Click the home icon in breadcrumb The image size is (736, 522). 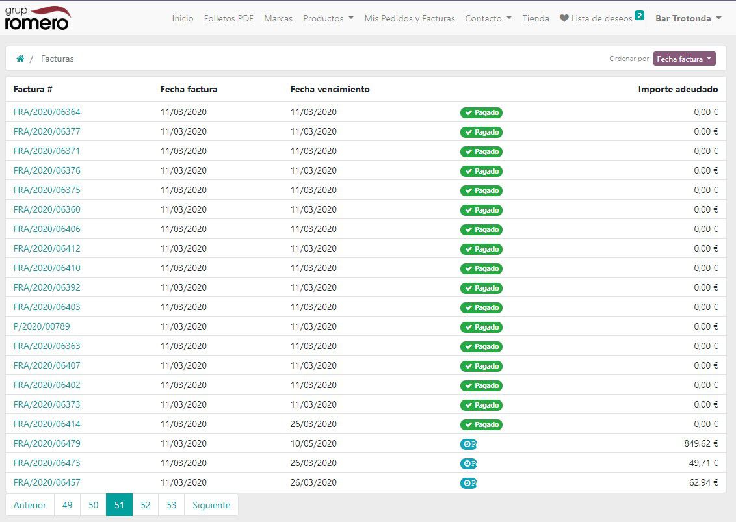(20, 59)
